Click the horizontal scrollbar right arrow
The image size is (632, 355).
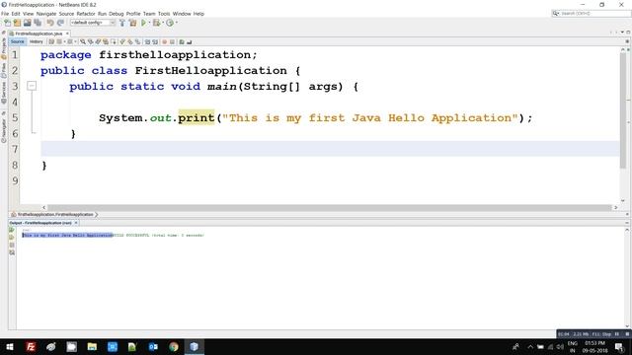(615, 208)
